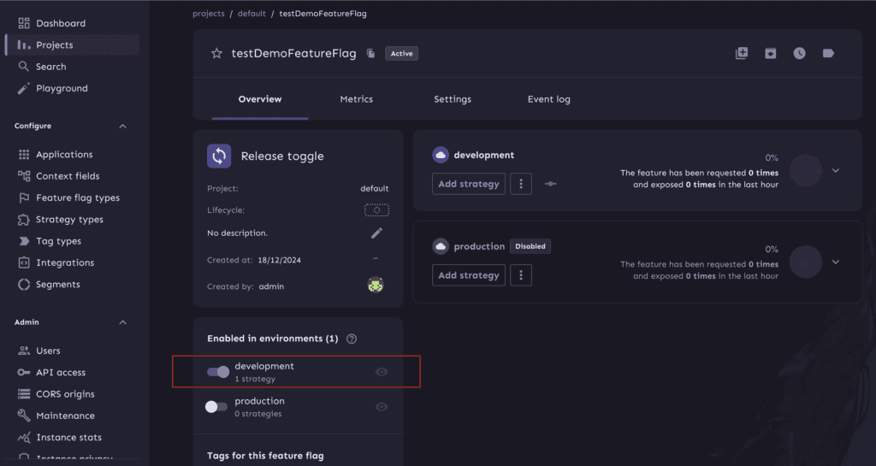Open the Event log tab
This screenshot has width=876, height=466.
tap(548, 99)
